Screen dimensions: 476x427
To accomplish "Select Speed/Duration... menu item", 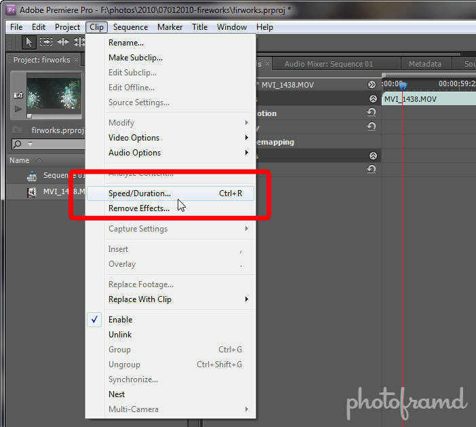I will (x=171, y=193).
